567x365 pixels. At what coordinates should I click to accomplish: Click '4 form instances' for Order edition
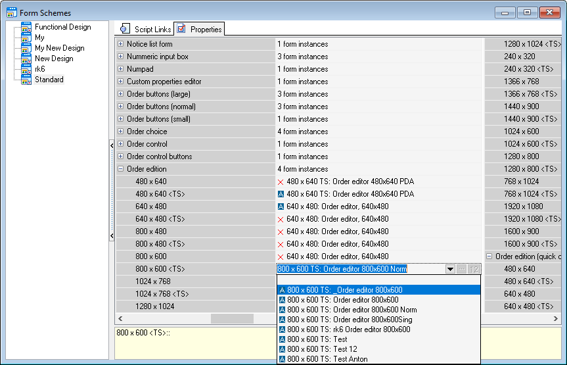point(303,169)
